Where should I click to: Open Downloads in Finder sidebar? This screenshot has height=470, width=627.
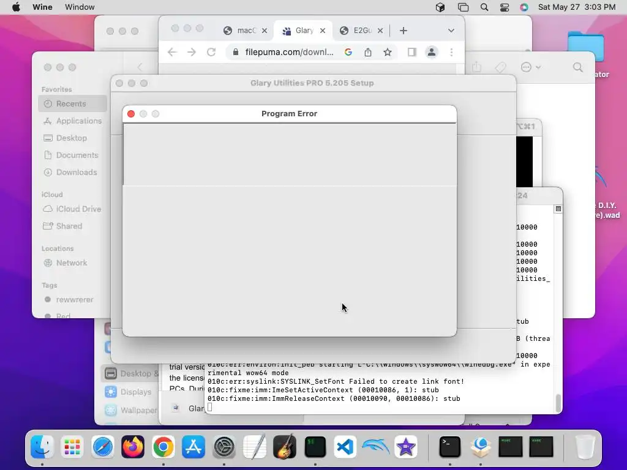[72, 172]
